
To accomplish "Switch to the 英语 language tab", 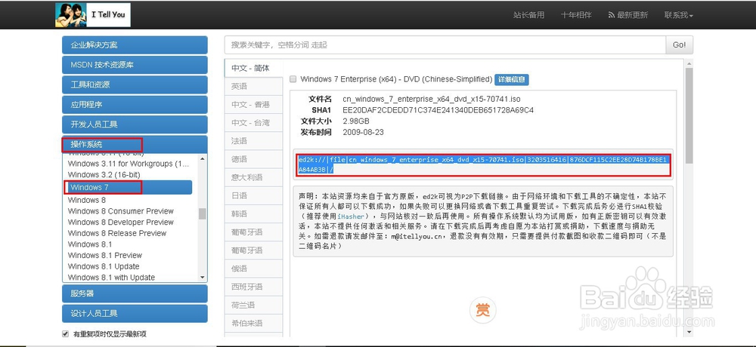I will click(253, 86).
